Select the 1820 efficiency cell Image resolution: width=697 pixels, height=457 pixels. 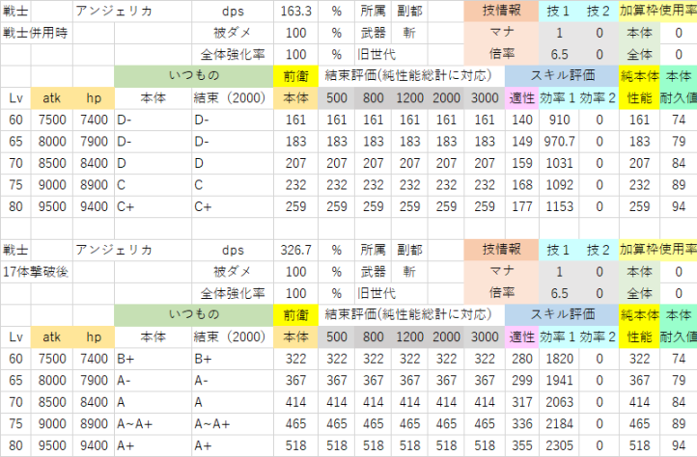click(559, 359)
